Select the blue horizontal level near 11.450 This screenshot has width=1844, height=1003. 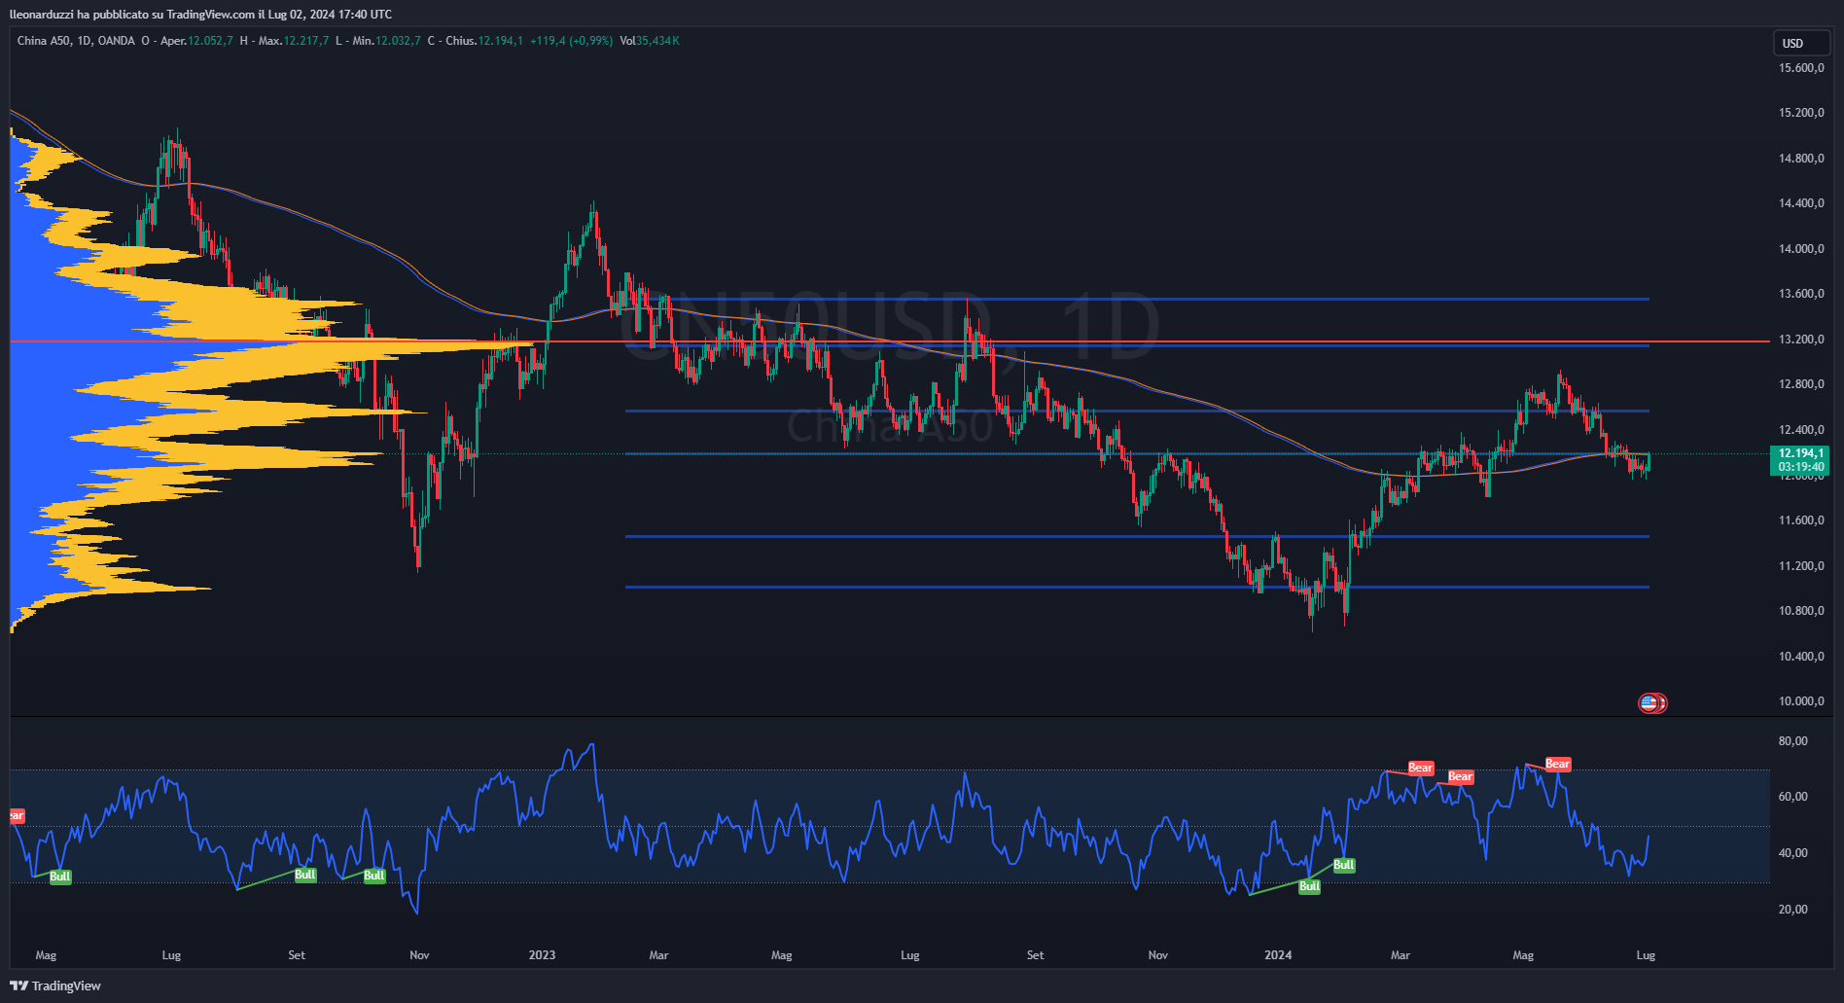point(1137,536)
